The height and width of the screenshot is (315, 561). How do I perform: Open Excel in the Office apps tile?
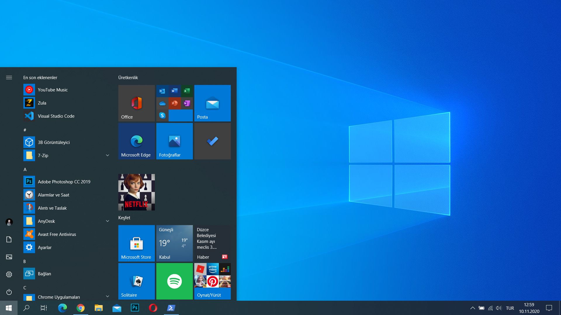187,91
